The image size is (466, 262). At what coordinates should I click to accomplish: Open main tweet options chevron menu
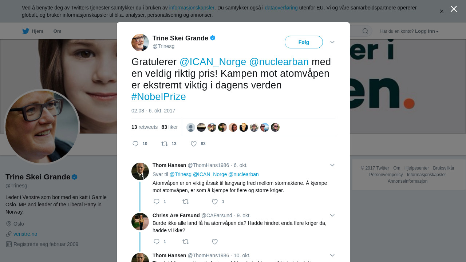(x=332, y=42)
